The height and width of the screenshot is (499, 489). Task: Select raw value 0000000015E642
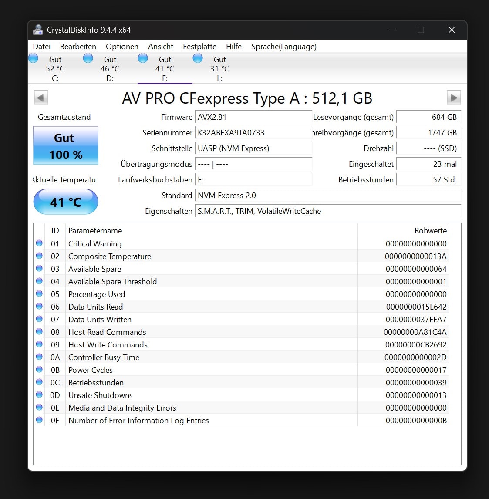(416, 307)
